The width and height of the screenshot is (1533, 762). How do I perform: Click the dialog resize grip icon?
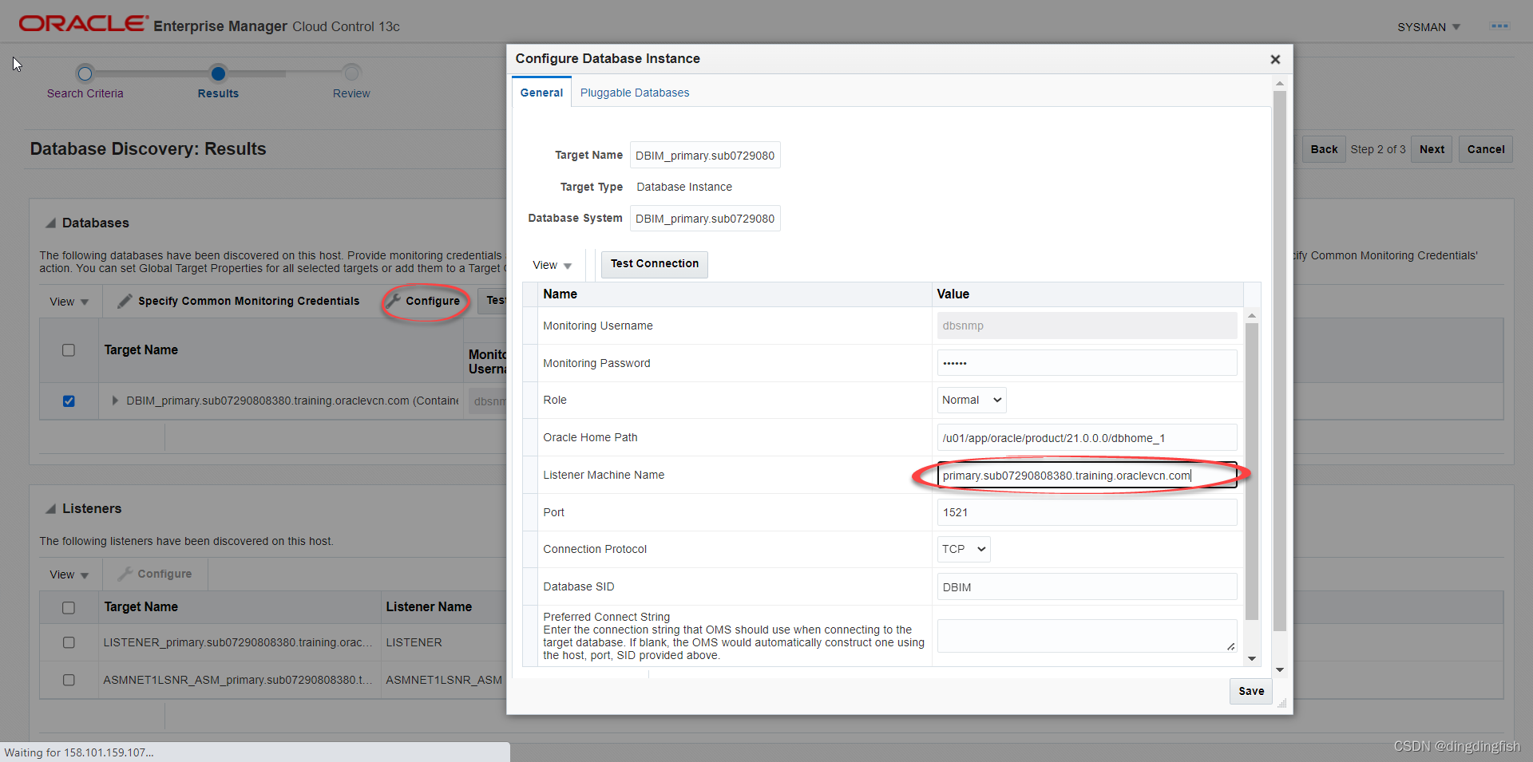tap(1282, 703)
